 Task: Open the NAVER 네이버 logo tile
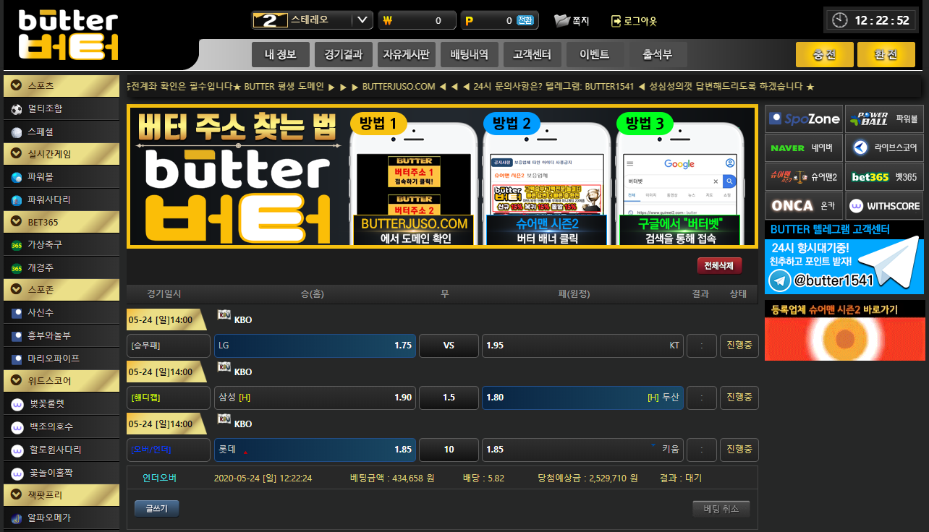pyautogui.click(x=803, y=147)
